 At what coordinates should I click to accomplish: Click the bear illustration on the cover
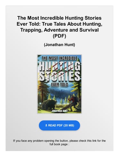point(49,104)
